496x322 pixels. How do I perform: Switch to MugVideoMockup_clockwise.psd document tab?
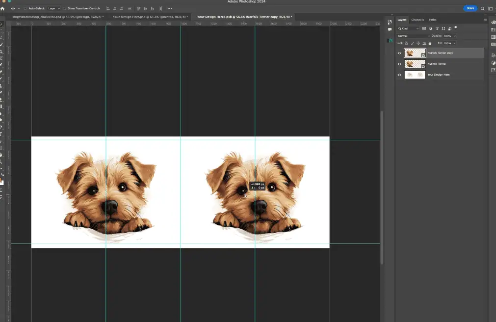pos(58,17)
